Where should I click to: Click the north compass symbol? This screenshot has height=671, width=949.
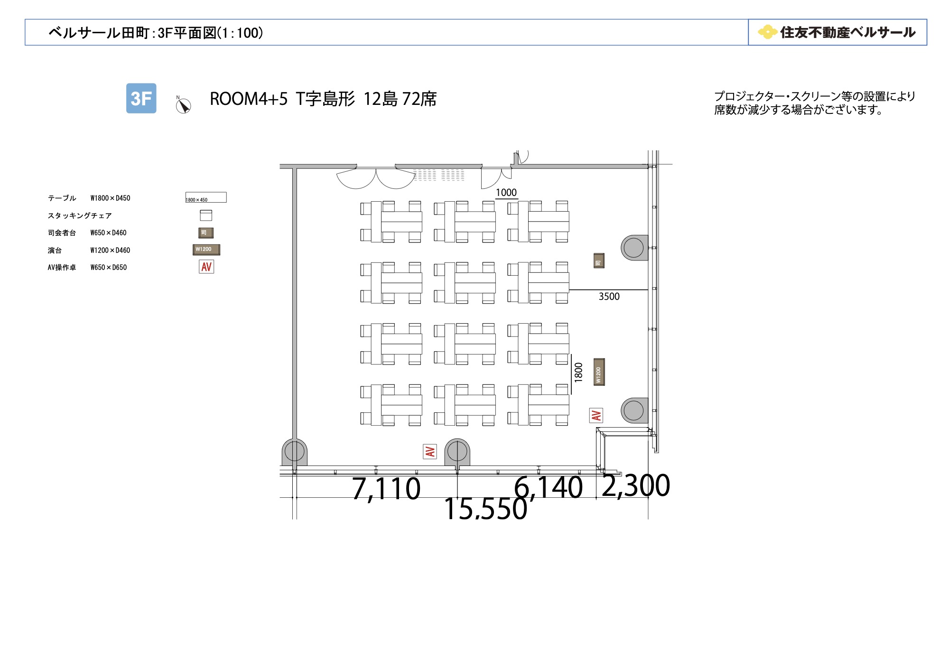(183, 105)
